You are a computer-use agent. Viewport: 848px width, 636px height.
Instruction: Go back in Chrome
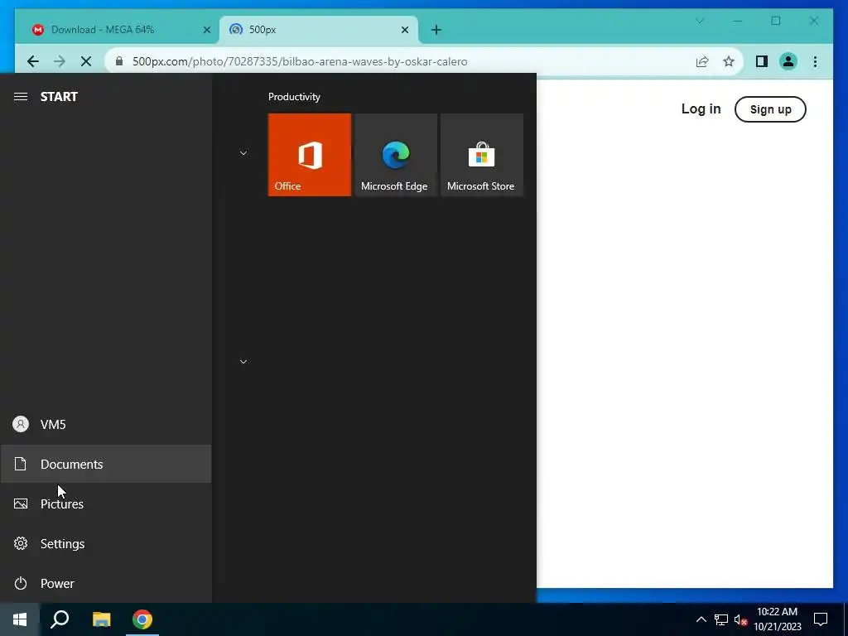pos(33,61)
